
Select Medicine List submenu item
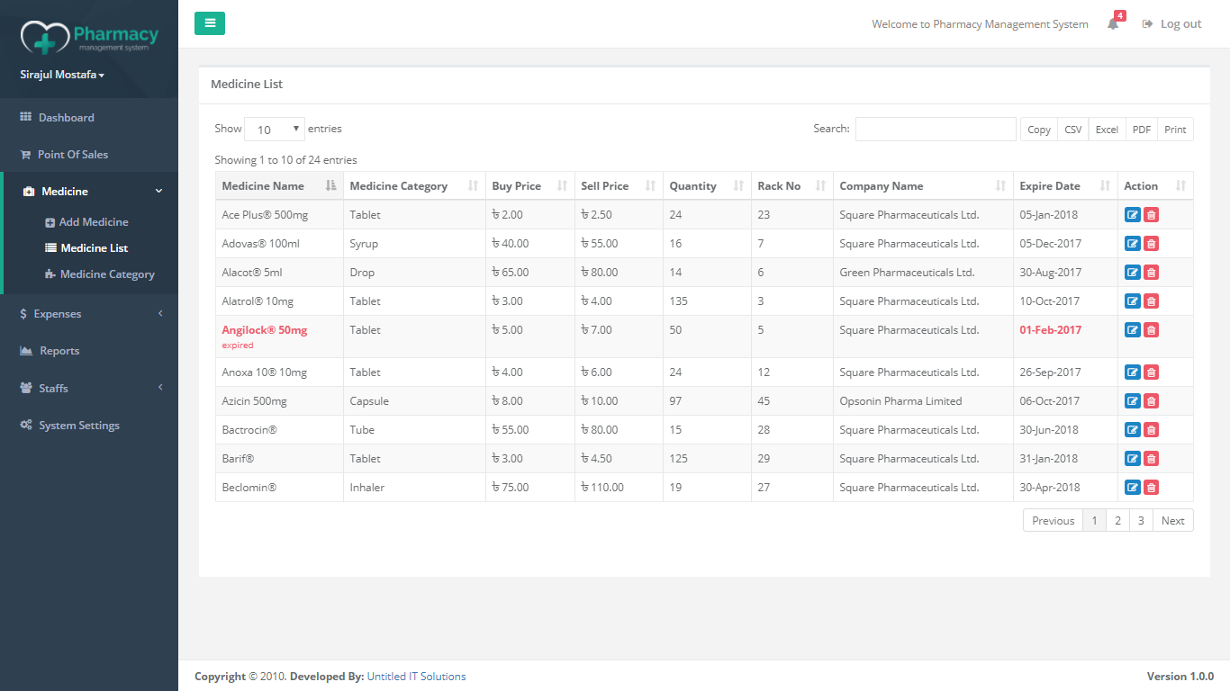tap(86, 248)
